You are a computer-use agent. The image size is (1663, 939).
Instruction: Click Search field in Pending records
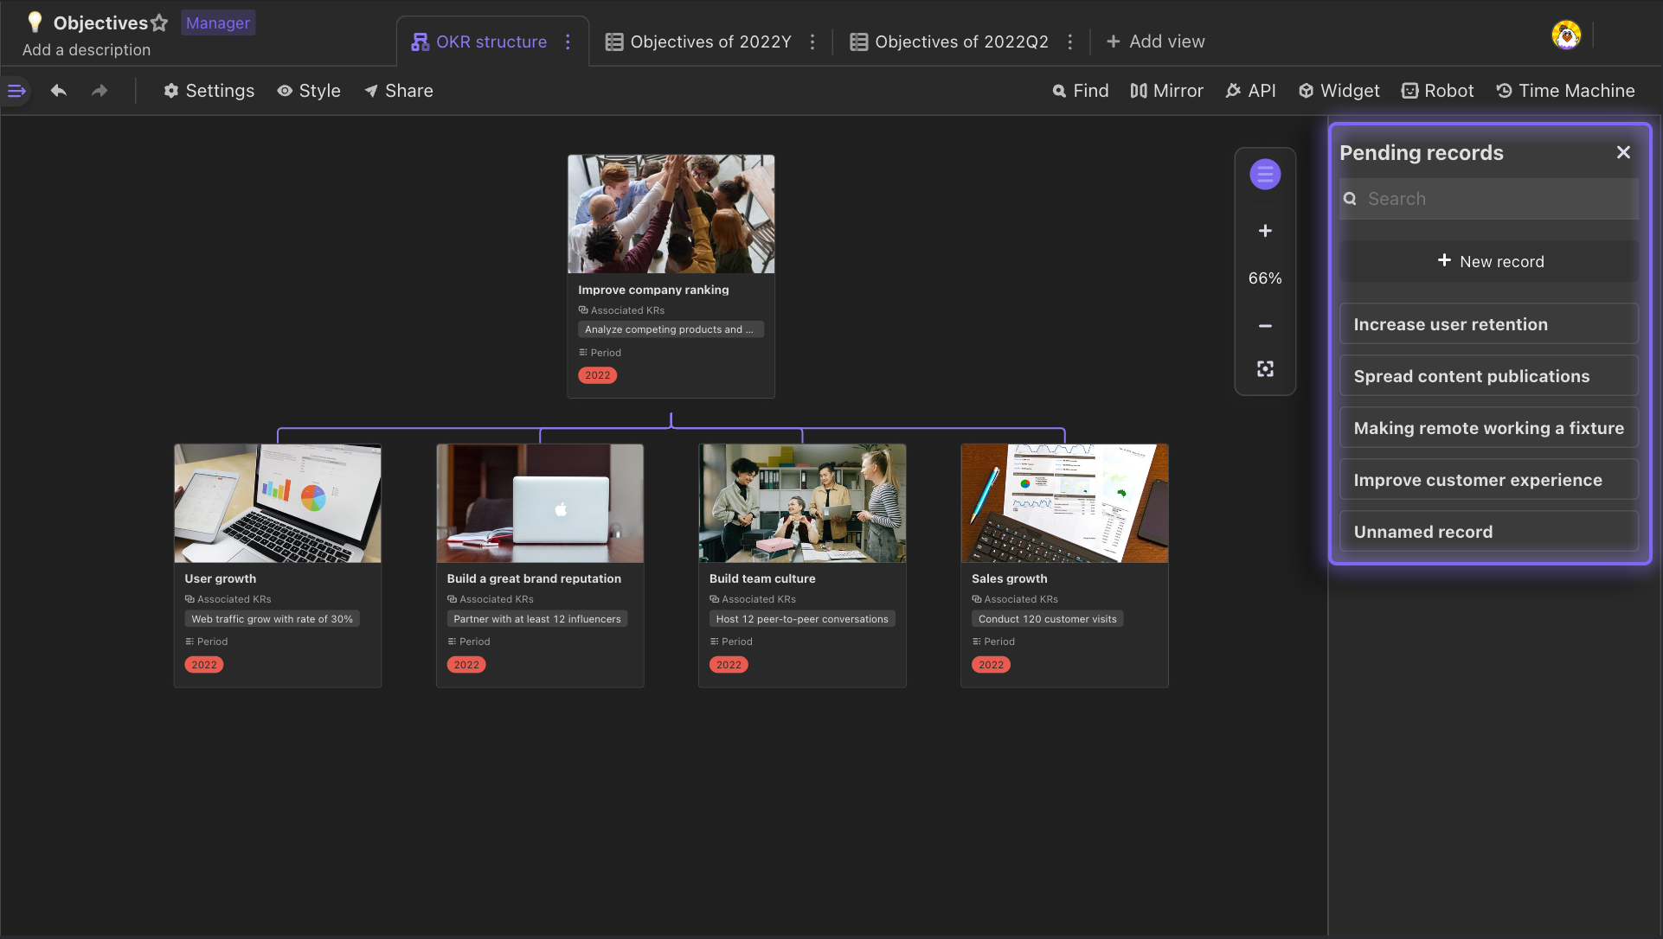click(x=1489, y=199)
